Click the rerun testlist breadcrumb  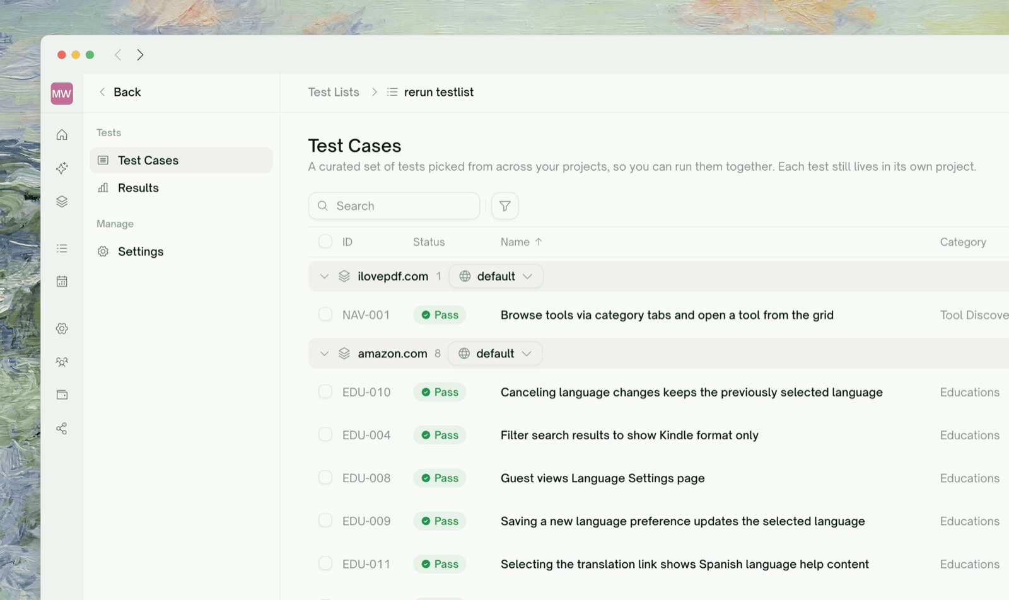[439, 92]
